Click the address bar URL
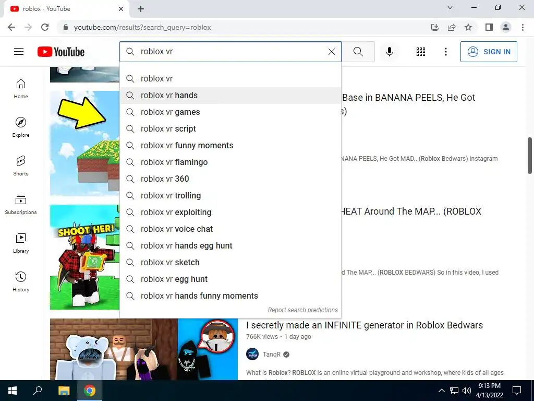Screen dimensions: 534x401 (142, 27)
